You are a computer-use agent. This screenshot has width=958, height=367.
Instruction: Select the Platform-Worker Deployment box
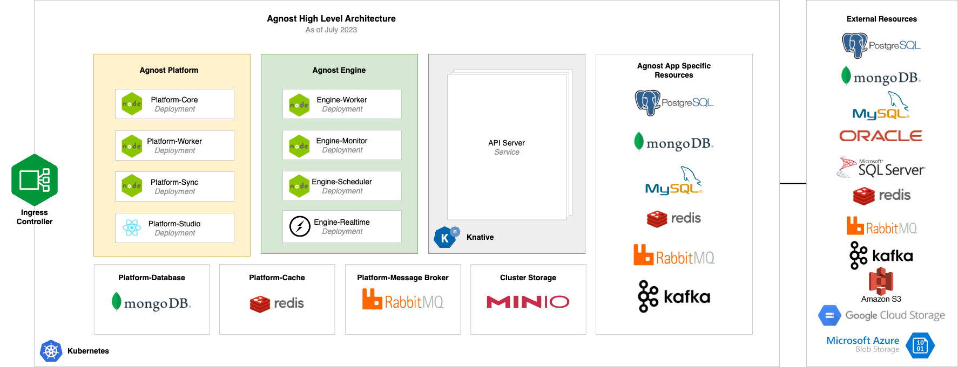click(x=174, y=146)
